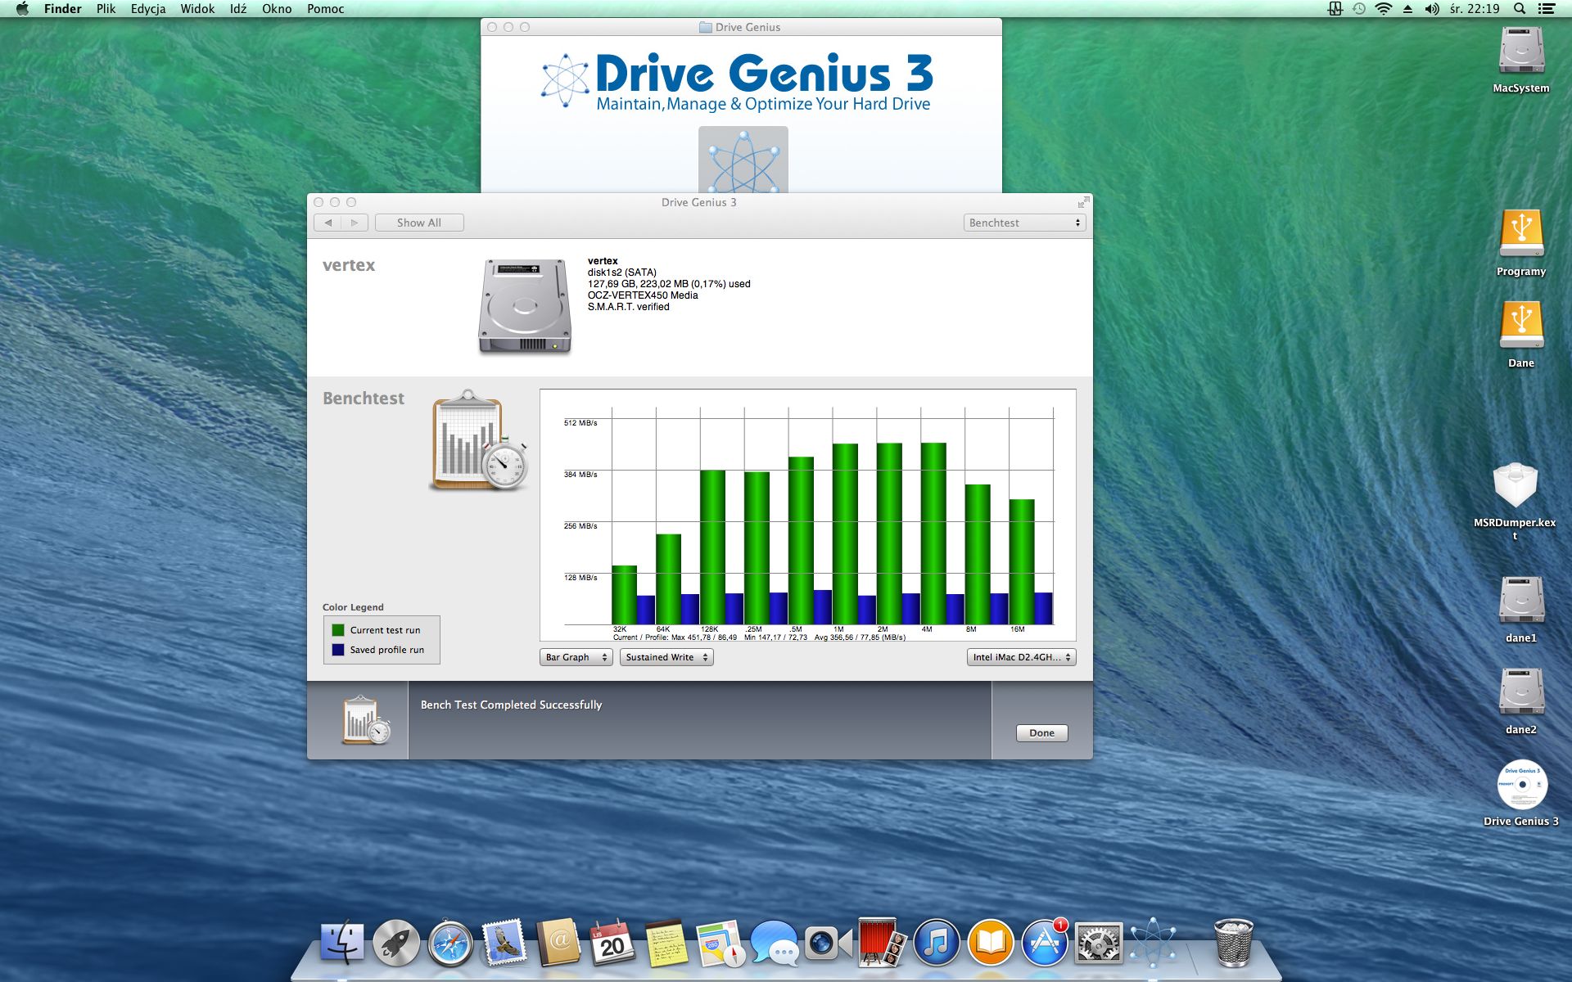Viewport: 1572px width, 982px height.
Task: Open the Edycja menu
Action: (x=148, y=9)
